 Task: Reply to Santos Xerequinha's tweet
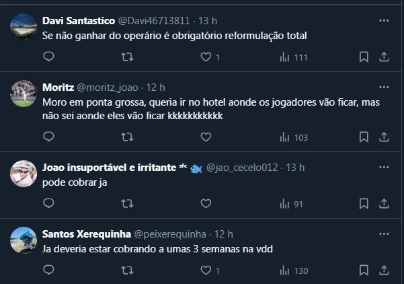pos(48,270)
